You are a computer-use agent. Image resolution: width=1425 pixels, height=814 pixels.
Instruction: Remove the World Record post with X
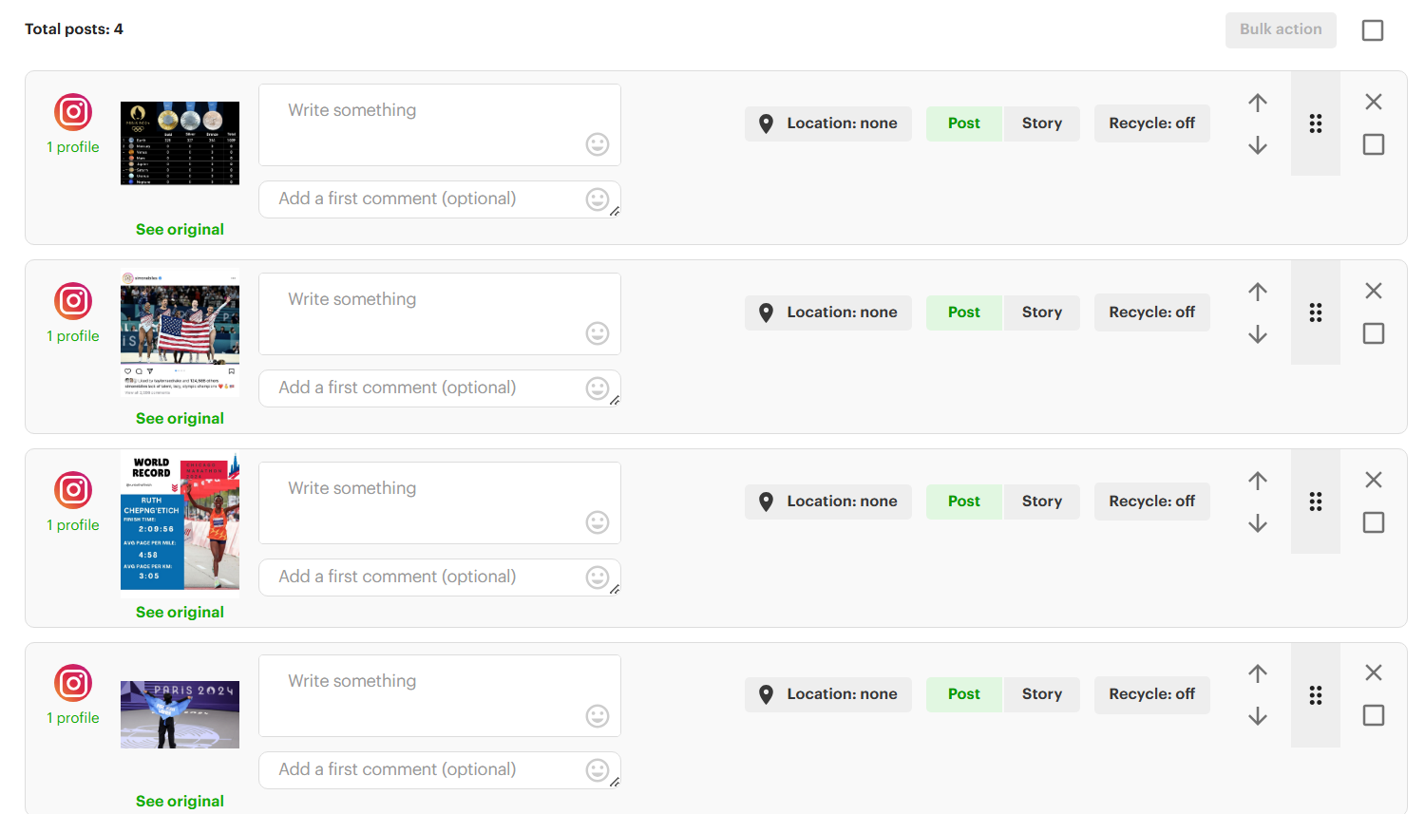[1374, 480]
